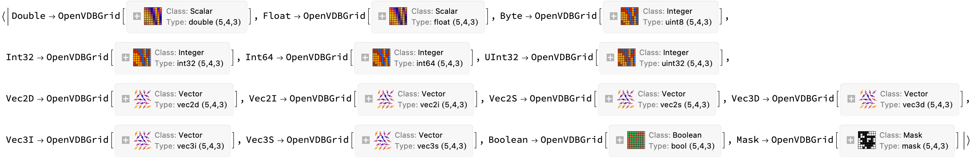The height and width of the screenshot is (158, 973).
Task: Click the Type: vec3i (5,4,3) text
Action: point(189,146)
